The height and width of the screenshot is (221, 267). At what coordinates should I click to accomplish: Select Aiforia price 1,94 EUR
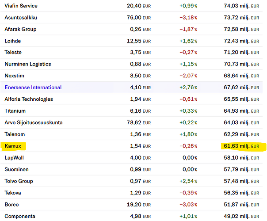point(141,99)
